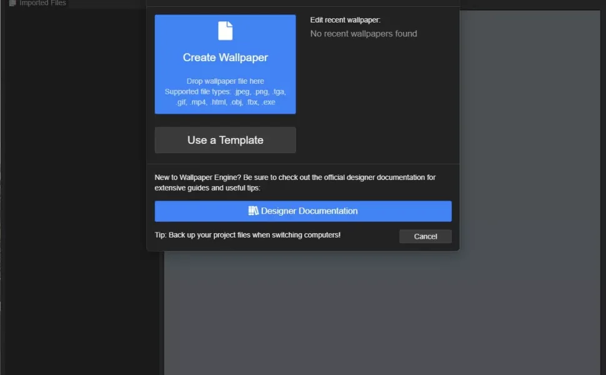This screenshot has height=375, width=606.
Task: Click the dialog's top header strip
Action: point(303,3)
